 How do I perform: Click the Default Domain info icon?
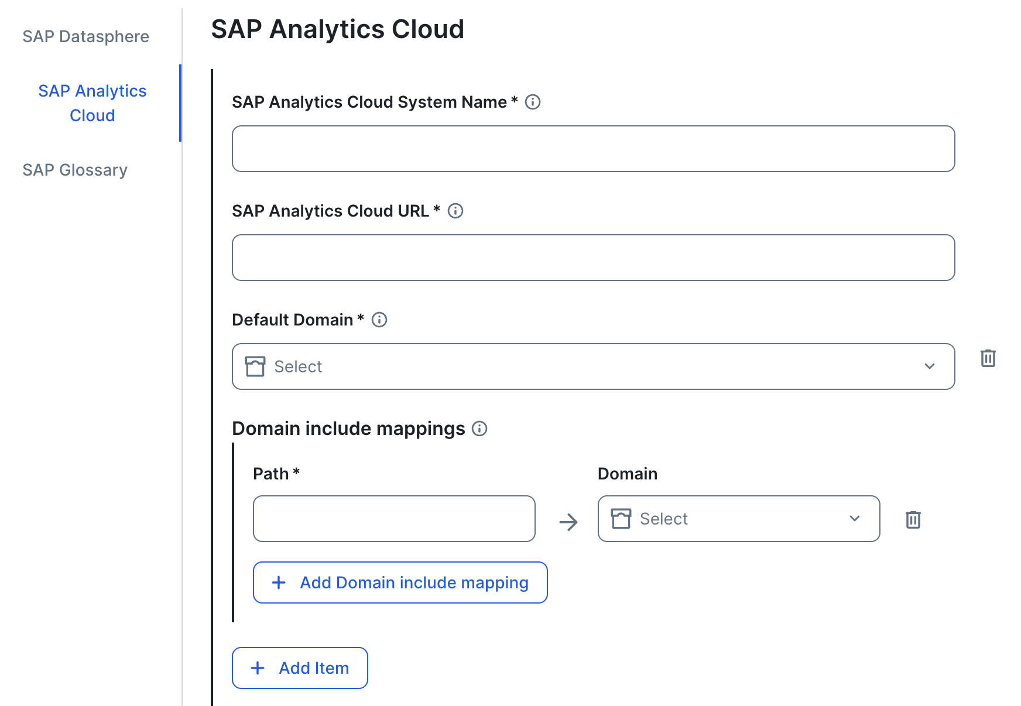pyautogui.click(x=379, y=320)
